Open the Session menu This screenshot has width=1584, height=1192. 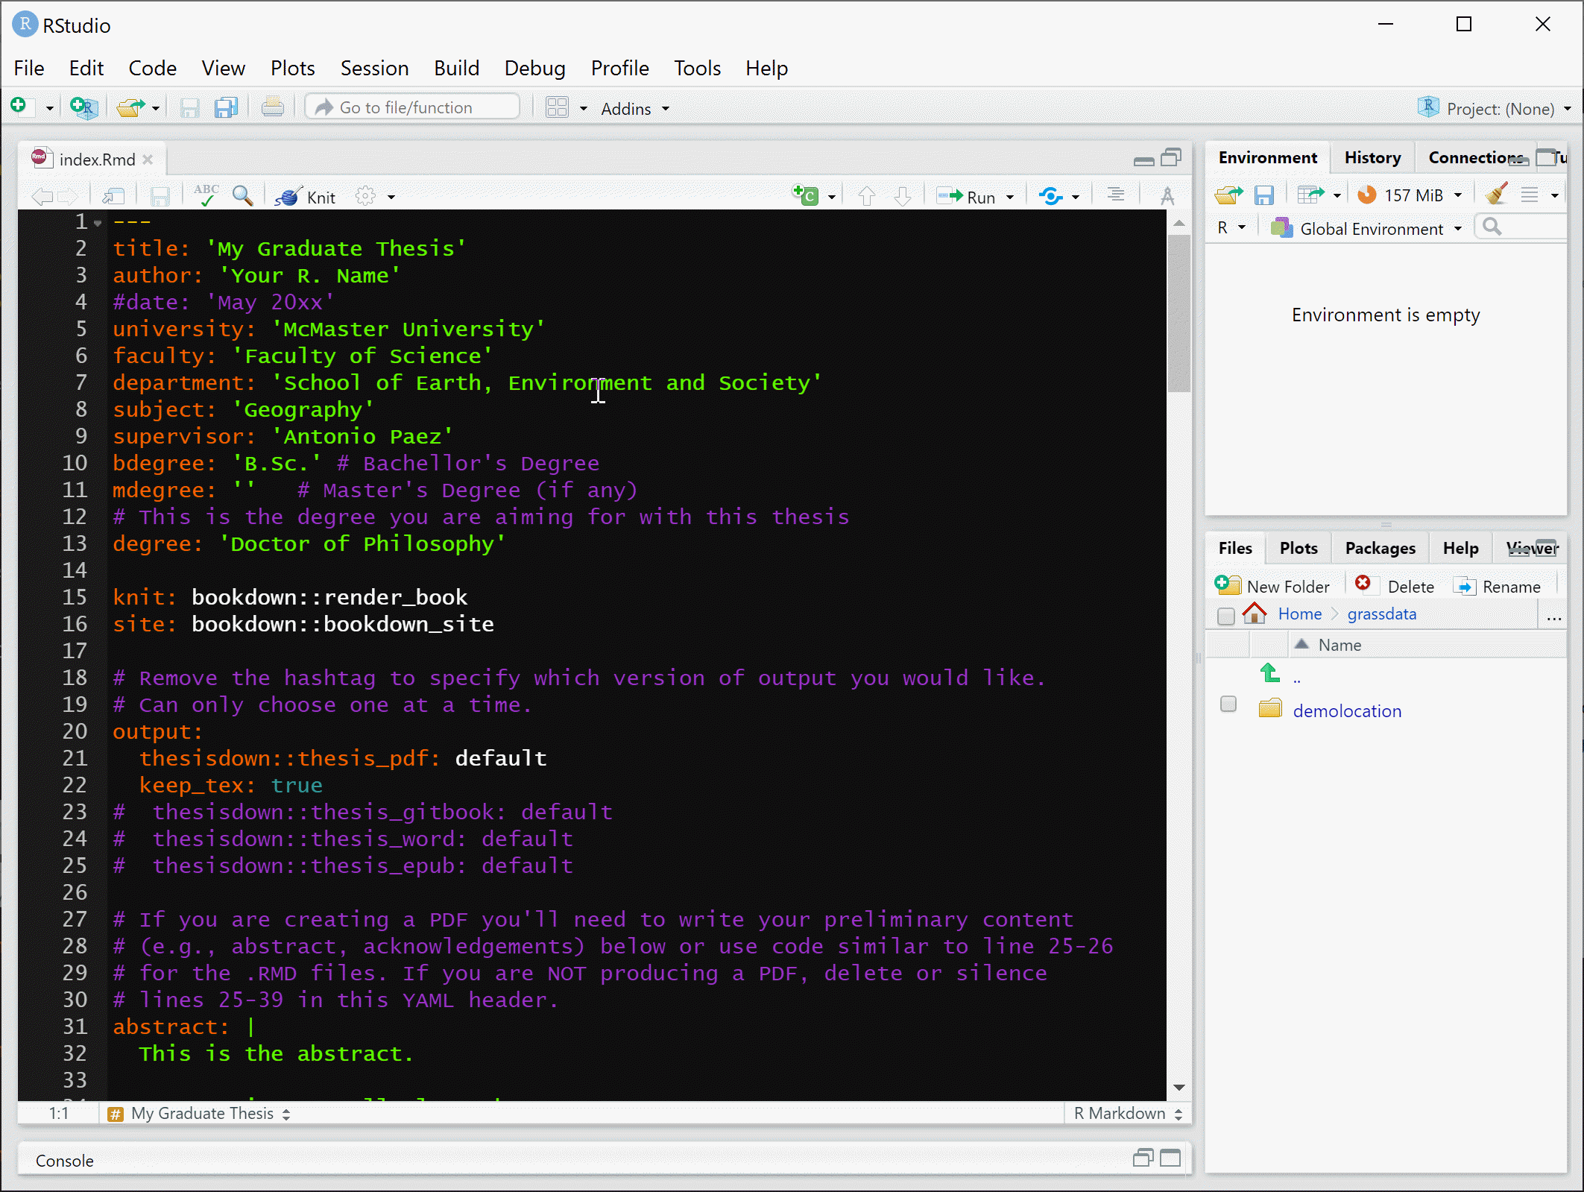click(374, 69)
